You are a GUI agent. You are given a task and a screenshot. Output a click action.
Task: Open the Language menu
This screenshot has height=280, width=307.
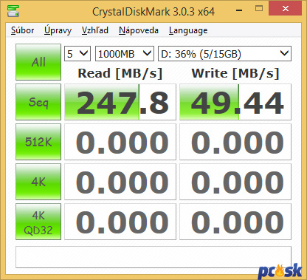(x=188, y=30)
